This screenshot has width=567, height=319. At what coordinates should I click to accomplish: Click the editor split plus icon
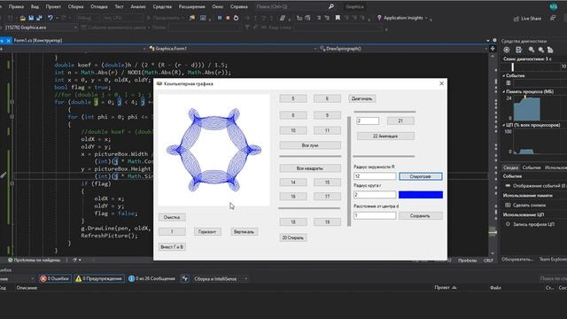point(493,49)
